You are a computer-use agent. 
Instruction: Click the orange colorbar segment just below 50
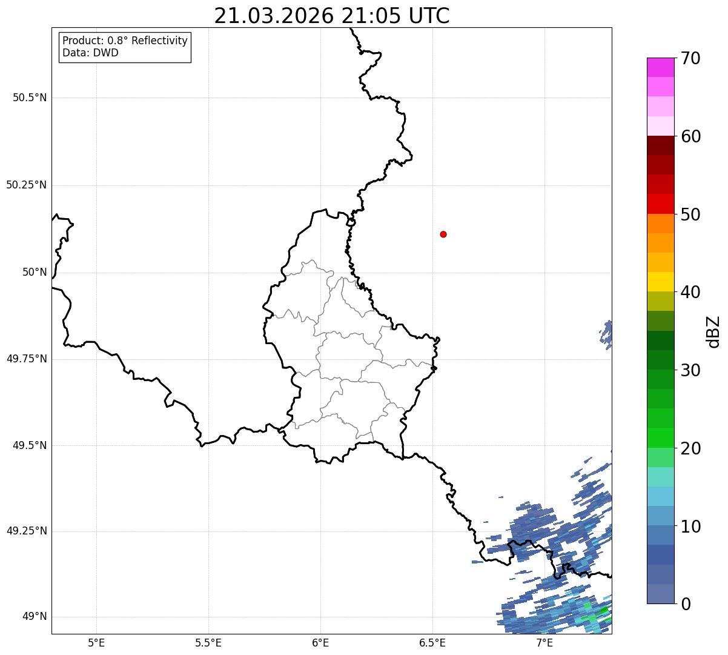[x=660, y=224]
